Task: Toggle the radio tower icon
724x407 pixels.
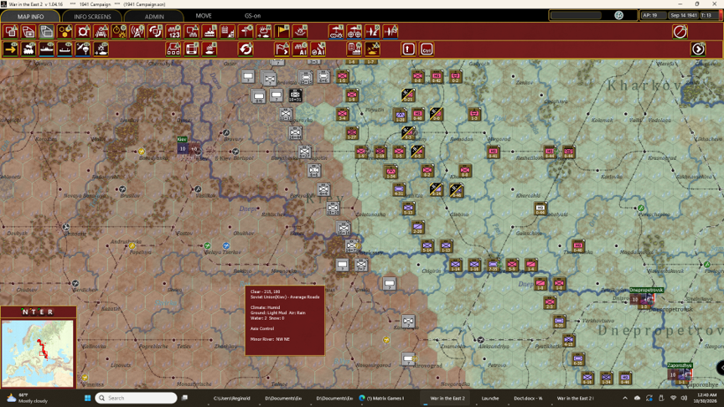Action: pyautogui.click(x=137, y=32)
